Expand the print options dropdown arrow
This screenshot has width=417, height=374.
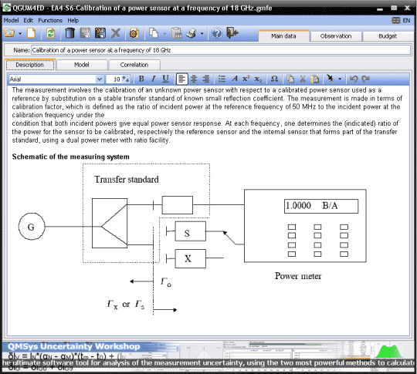pyautogui.click(x=202, y=33)
